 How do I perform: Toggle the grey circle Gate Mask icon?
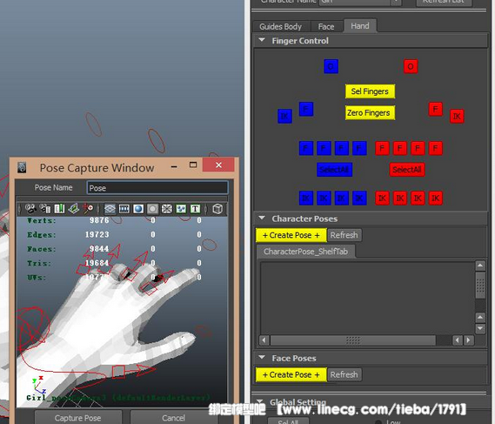[x=152, y=209]
